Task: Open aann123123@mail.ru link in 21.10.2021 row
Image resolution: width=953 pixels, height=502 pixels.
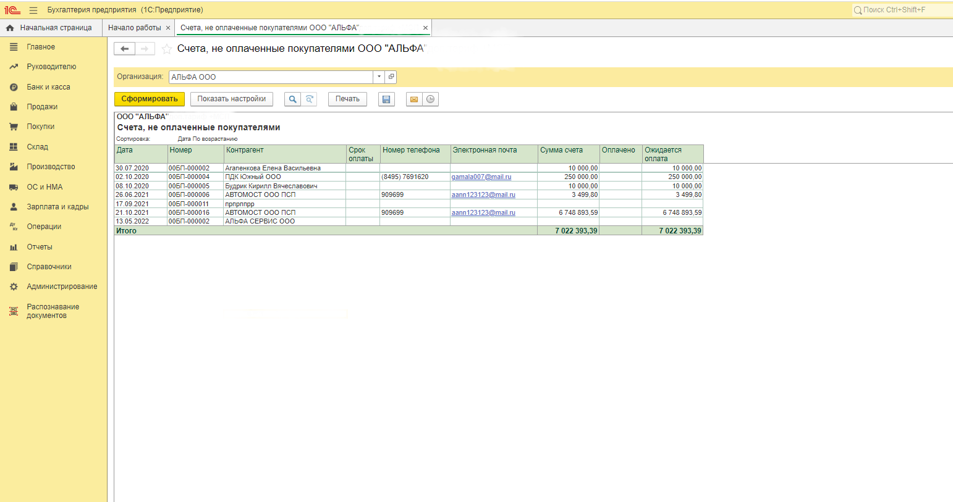Action: coord(483,212)
